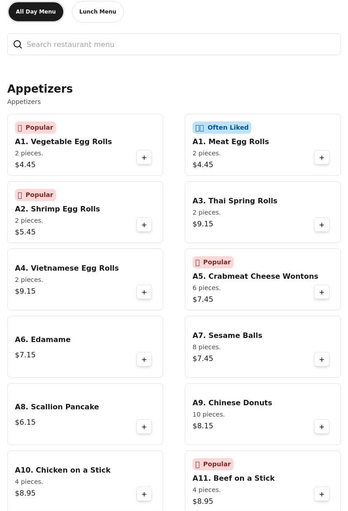Click the search magnifier icon
Image resolution: width=348 pixels, height=511 pixels.
tap(18, 44)
